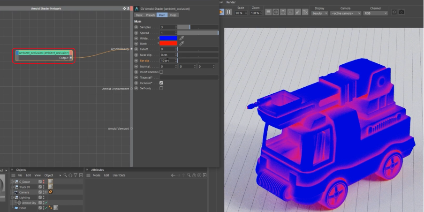This screenshot has width=424, height=212.
Task: Open the Mode menu in Attributes panel
Action: [x=97, y=175]
